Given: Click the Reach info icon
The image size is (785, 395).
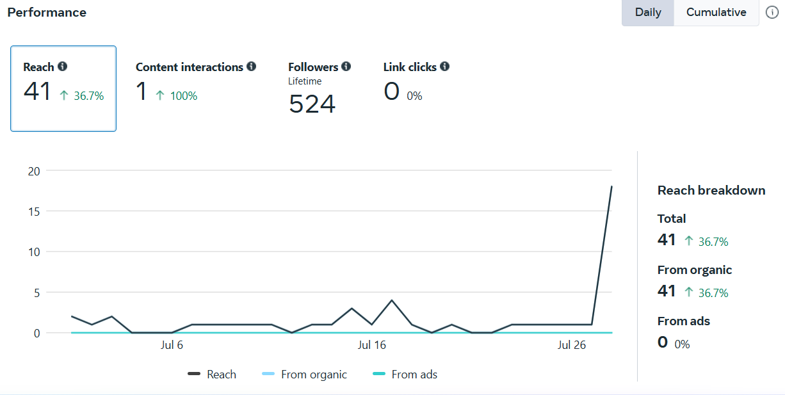Looking at the screenshot, I should 62,67.
